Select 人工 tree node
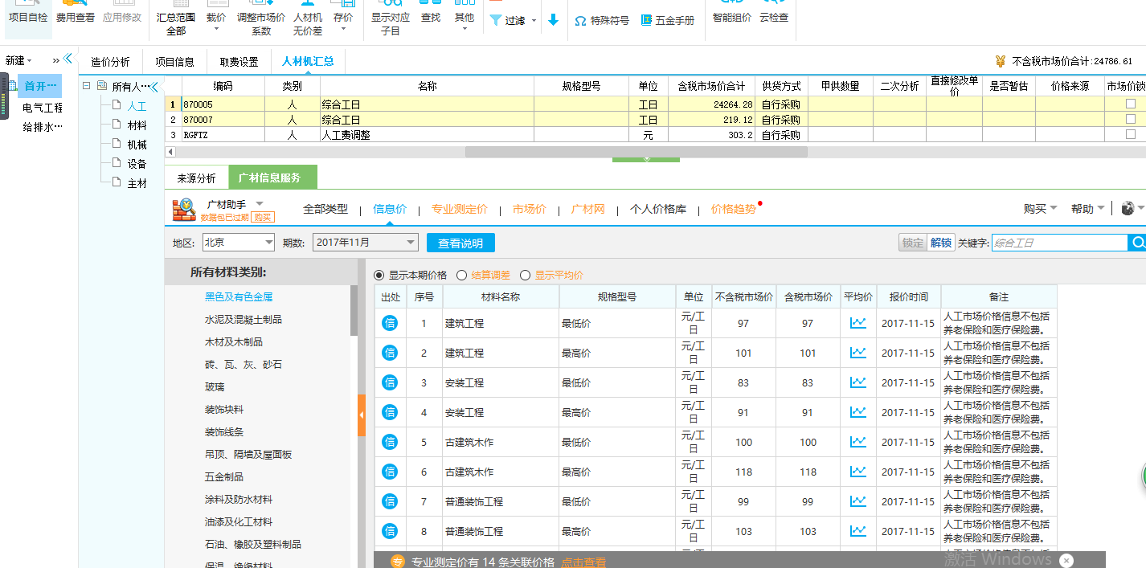The image size is (1146, 568). click(x=137, y=106)
